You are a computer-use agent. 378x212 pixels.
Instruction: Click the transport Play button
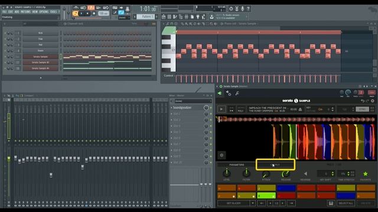(82, 14)
